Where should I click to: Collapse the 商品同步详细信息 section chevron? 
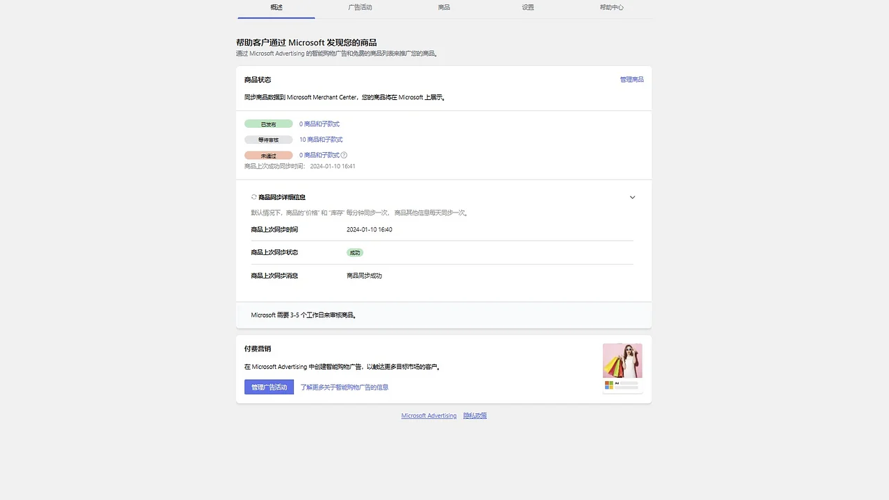point(632,197)
